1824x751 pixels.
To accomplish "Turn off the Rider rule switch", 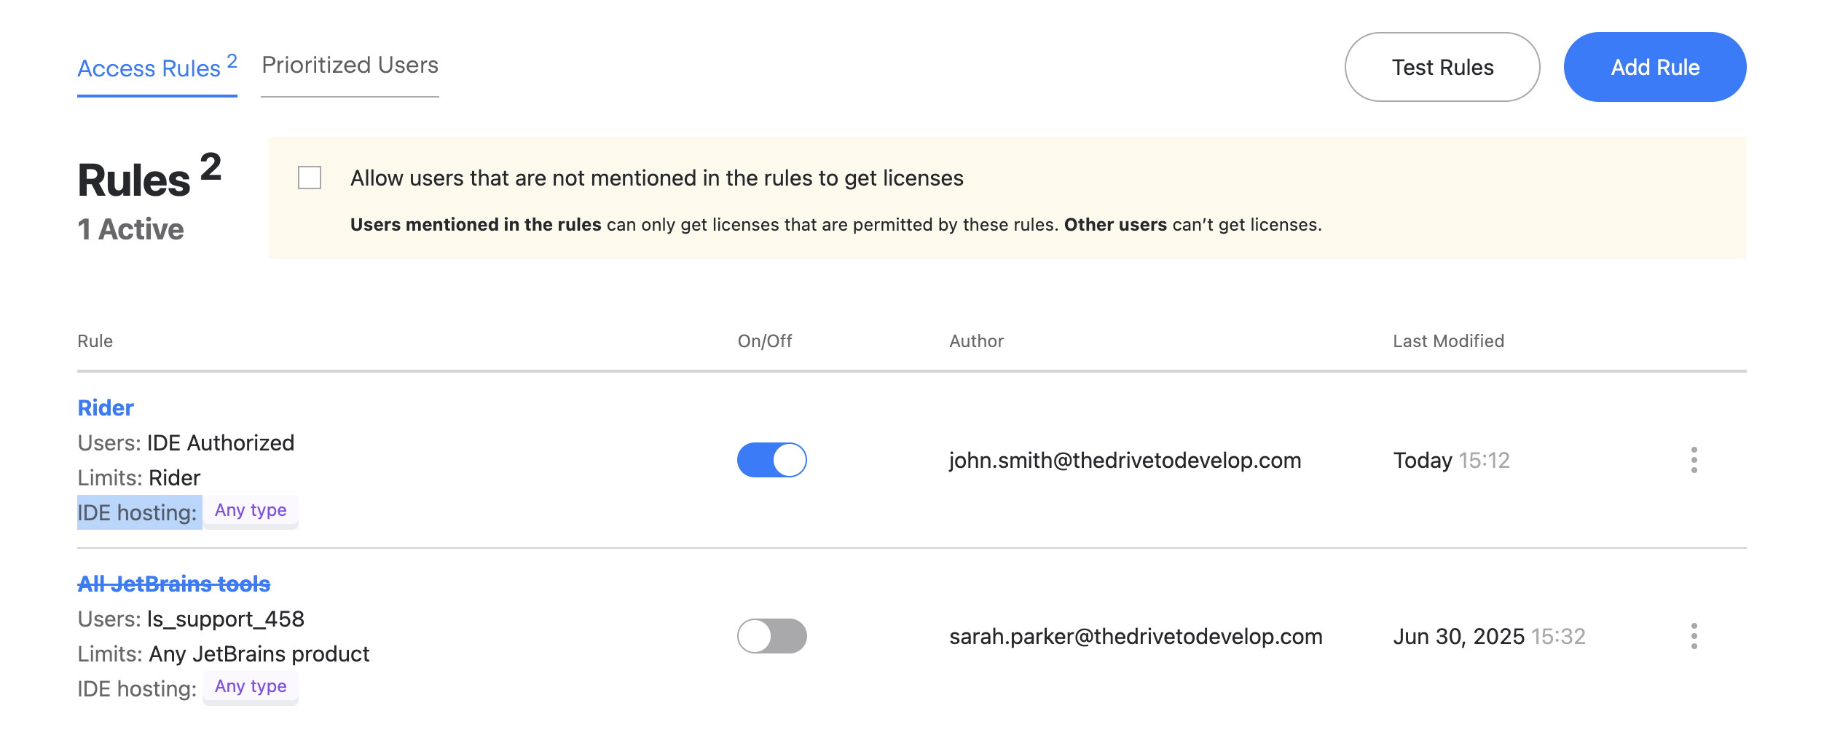I will coord(771,460).
